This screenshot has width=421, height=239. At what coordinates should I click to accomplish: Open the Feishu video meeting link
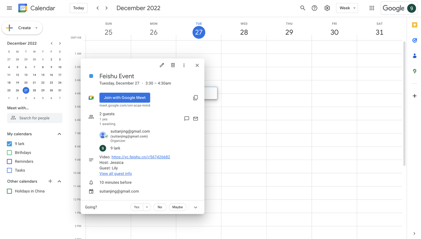coord(141,157)
